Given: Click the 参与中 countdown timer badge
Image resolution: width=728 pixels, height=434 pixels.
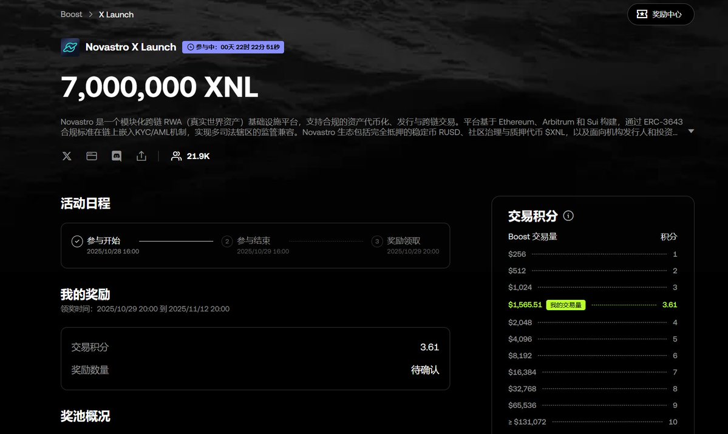Looking at the screenshot, I should 233,47.
